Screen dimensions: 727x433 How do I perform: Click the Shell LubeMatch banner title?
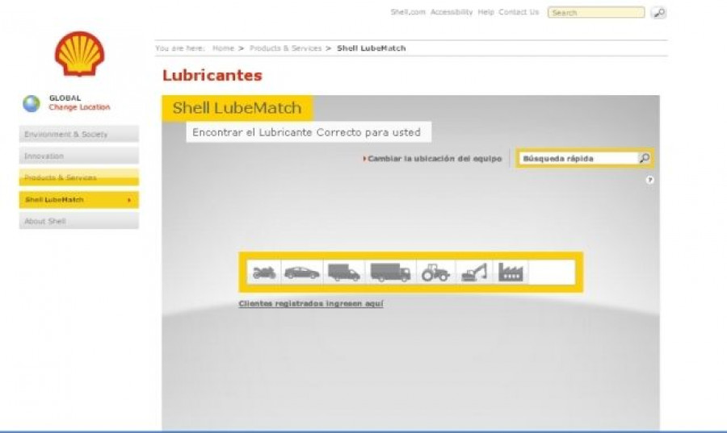237,108
